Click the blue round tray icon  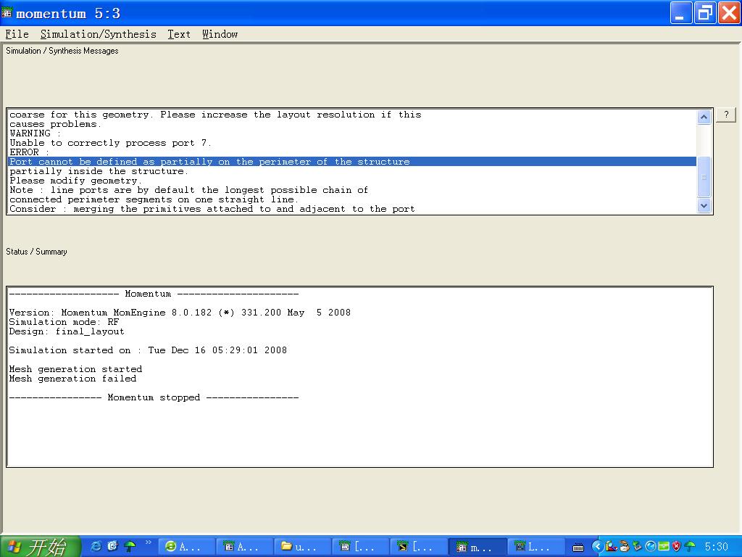(651, 547)
